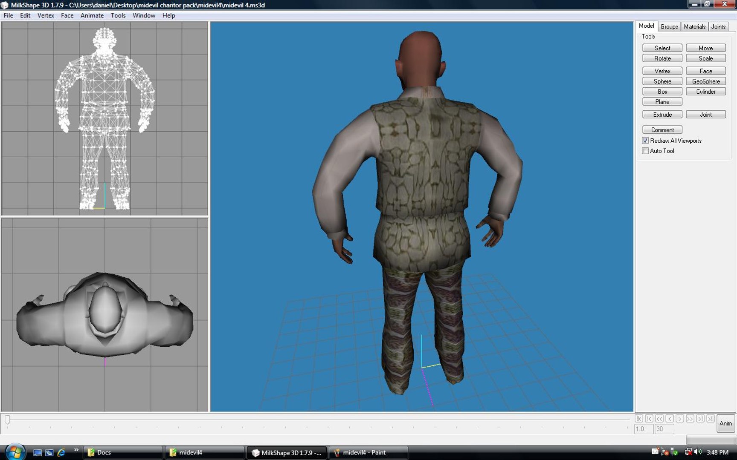Choose the Vertex creation tool
Screen dimensions: 737x460
click(x=662, y=71)
